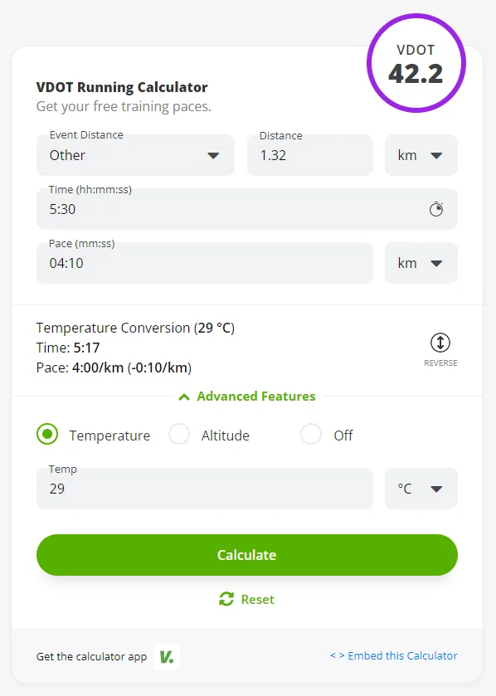Viewport: 496px width, 696px height.
Task: Open the distance unit km dropdown
Action: [421, 155]
